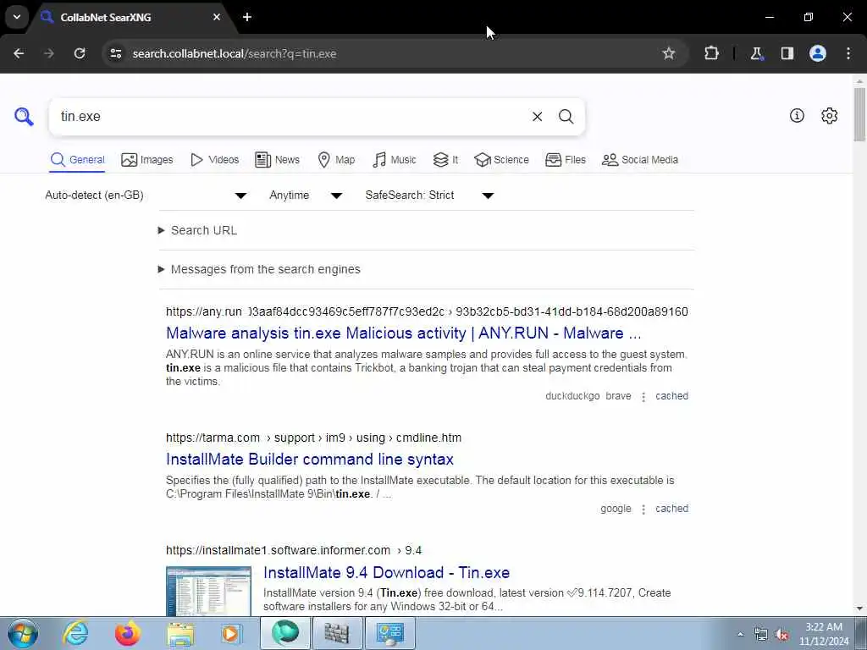Click the muted volume tray icon
867x650 pixels.
point(781,635)
